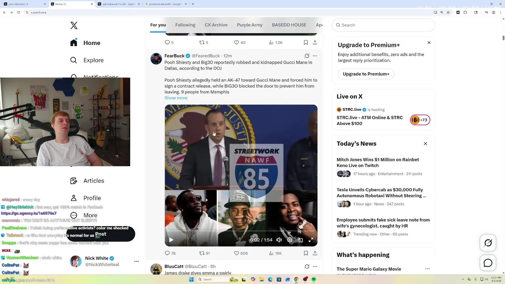Open the CX Archive tab
Image resolution: width=505 pixels, height=284 pixels.
216,25
